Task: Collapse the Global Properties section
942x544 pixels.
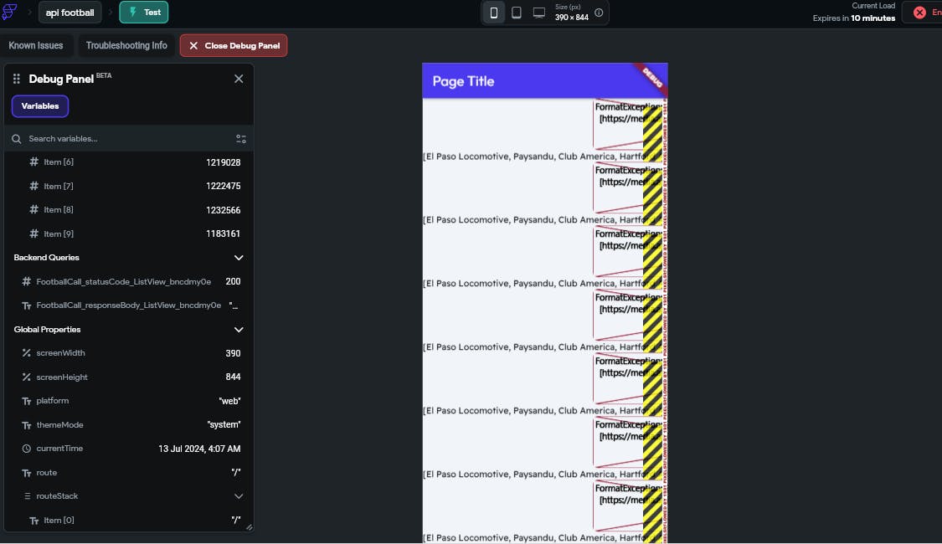Action: click(x=239, y=330)
